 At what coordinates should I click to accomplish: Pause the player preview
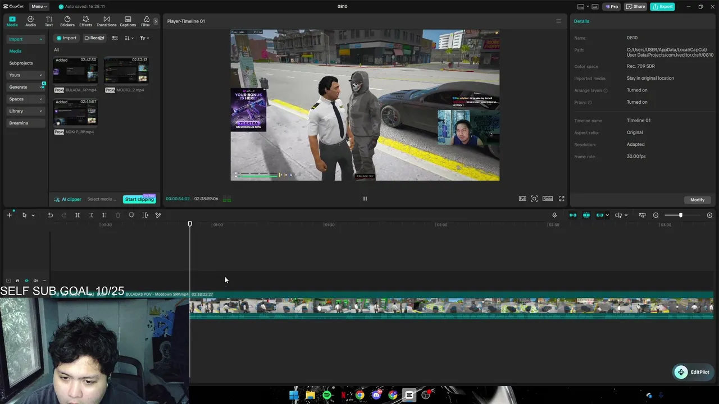tap(365, 199)
